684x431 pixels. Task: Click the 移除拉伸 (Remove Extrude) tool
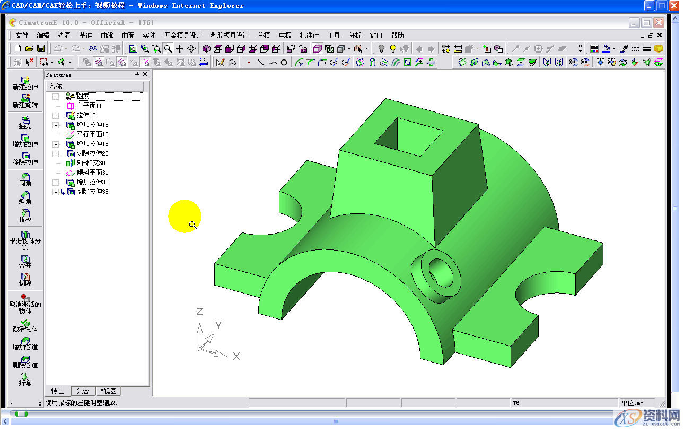pos(25,158)
